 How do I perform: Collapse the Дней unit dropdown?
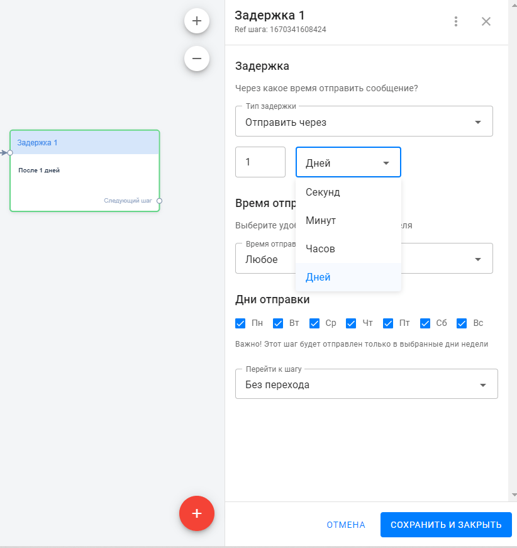click(x=348, y=163)
